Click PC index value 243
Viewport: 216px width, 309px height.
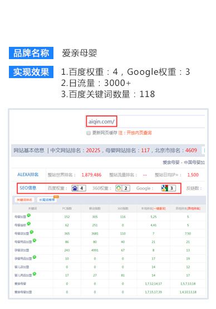[67, 250]
